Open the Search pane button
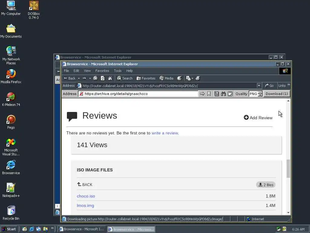310x233 pixels. (x=125, y=78)
